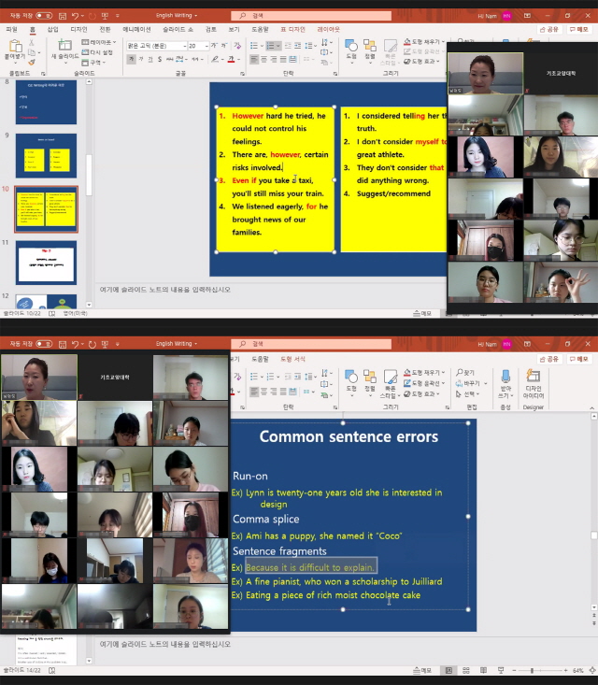
Task: Click the 찾기 (Find) search icon
Action: (x=467, y=372)
